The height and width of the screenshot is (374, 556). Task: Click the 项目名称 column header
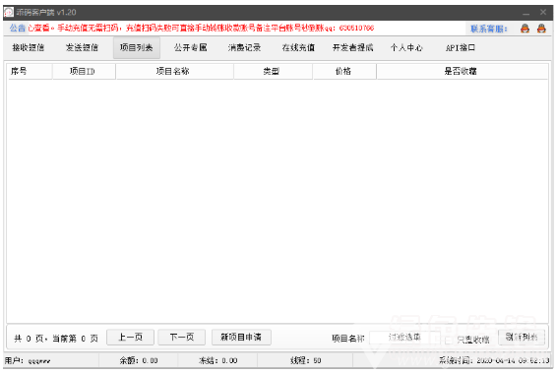tap(174, 71)
